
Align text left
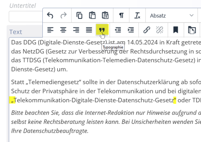click(x=50, y=30)
